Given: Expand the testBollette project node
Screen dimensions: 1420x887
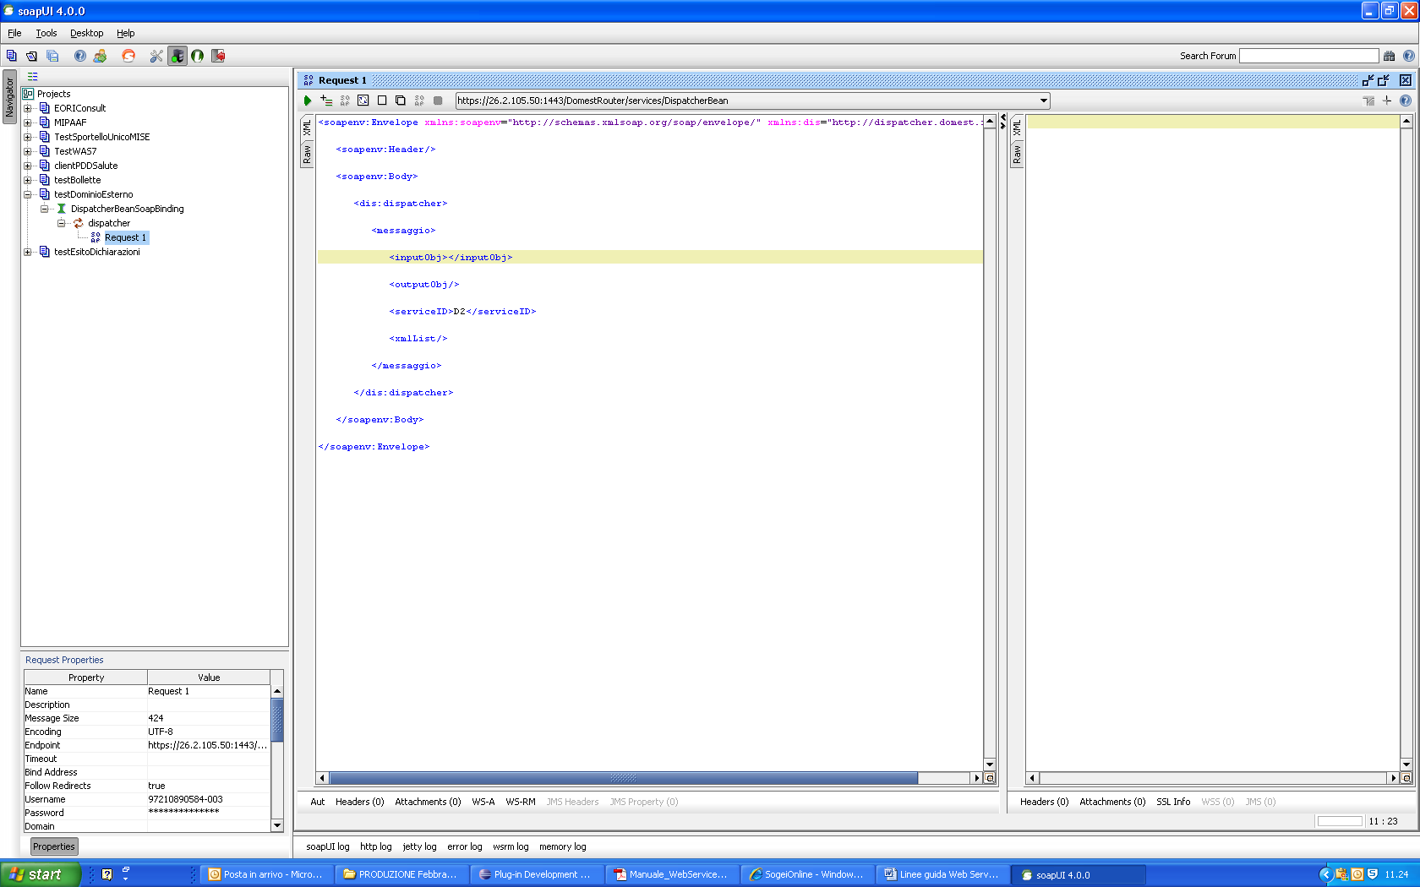Looking at the screenshot, I should tap(28, 180).
